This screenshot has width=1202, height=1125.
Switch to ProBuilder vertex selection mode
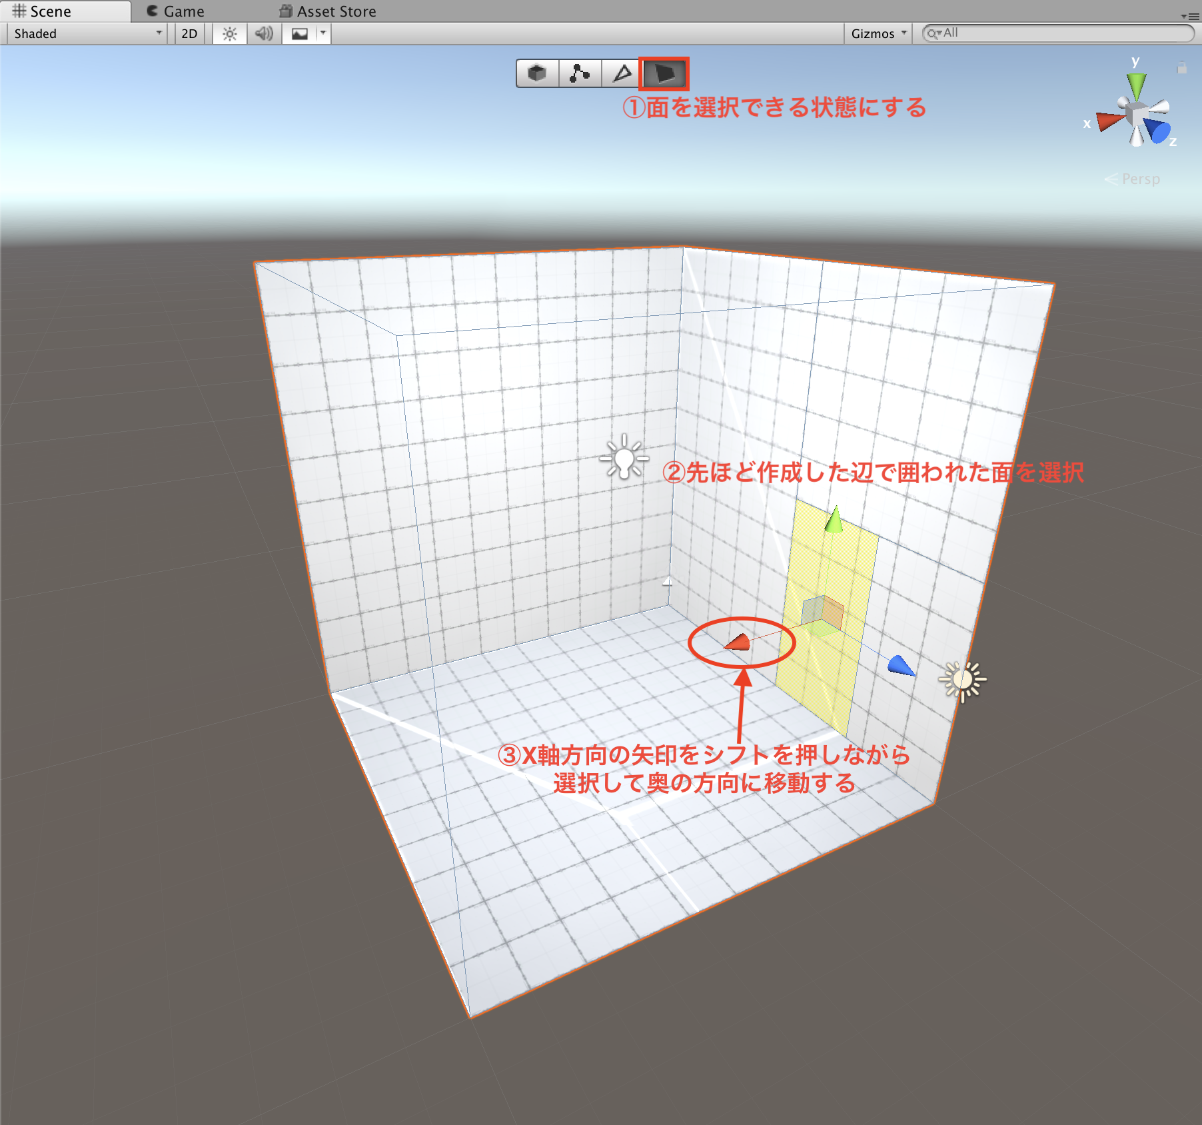click(x=580, y=73)
